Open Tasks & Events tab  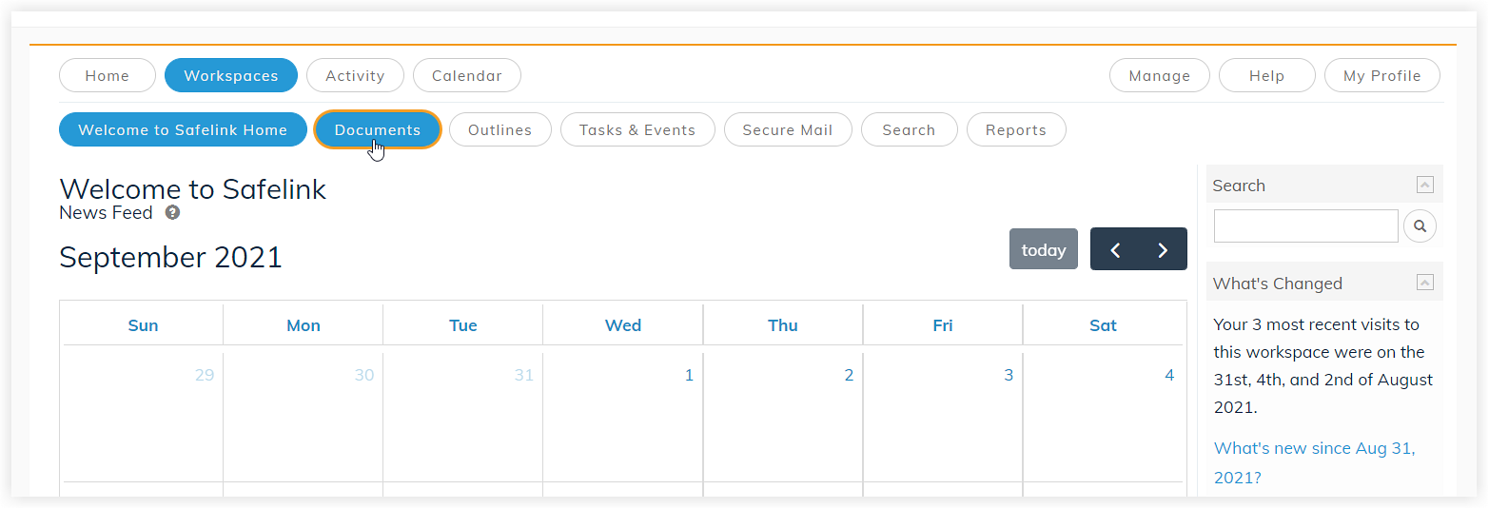[637, 130]
